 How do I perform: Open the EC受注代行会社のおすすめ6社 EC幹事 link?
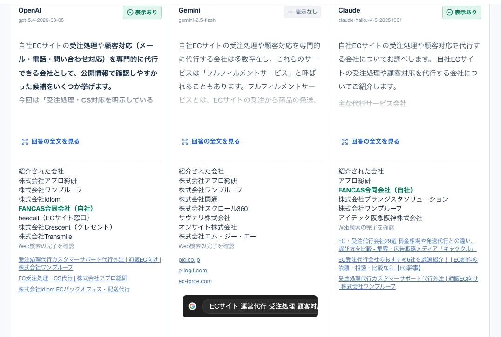[408, 264]
